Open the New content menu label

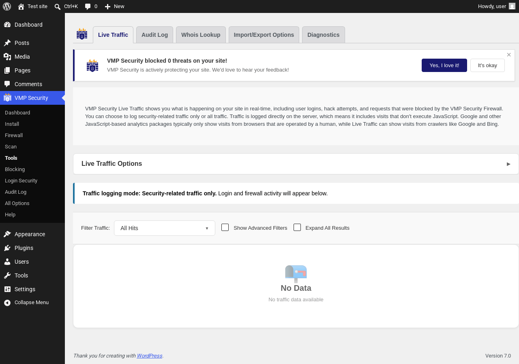click(x=119, y=6)
